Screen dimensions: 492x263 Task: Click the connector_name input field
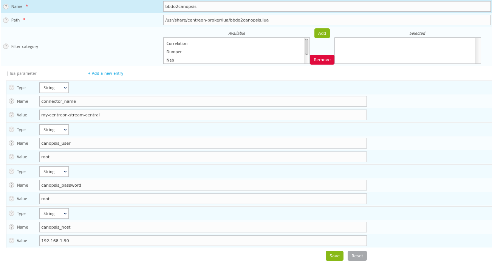pyautogui.click(x=203, y=101)
